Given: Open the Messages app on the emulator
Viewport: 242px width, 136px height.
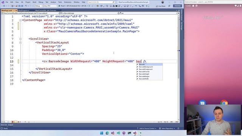Looking at the screenshot, I should click(202, 102).
